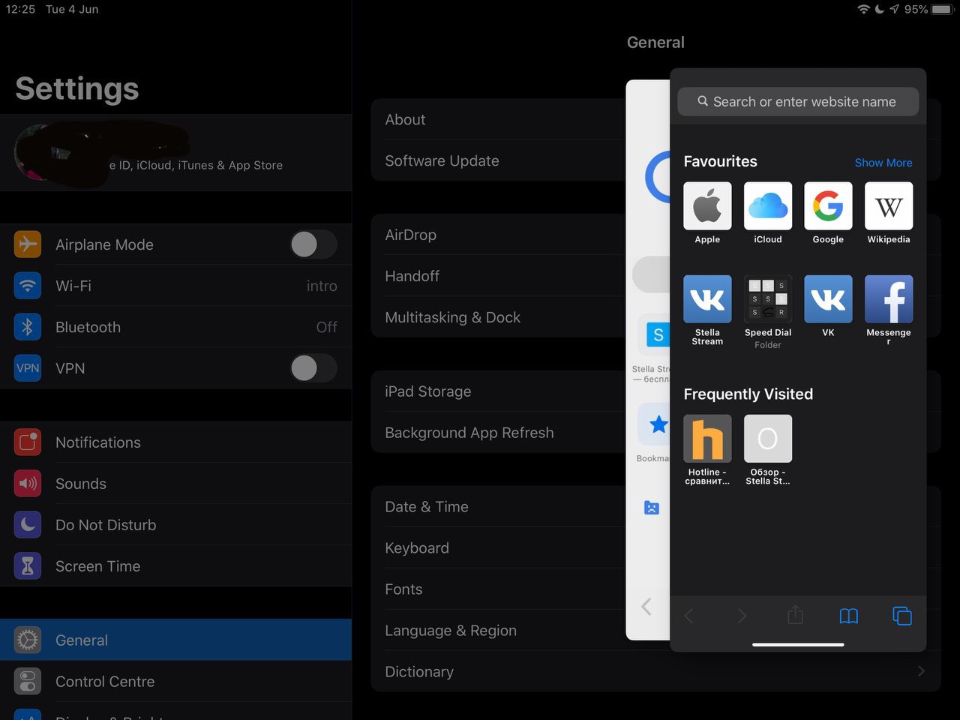Open Multitasking & Dock
960x720 pixels.
(498, 317)
